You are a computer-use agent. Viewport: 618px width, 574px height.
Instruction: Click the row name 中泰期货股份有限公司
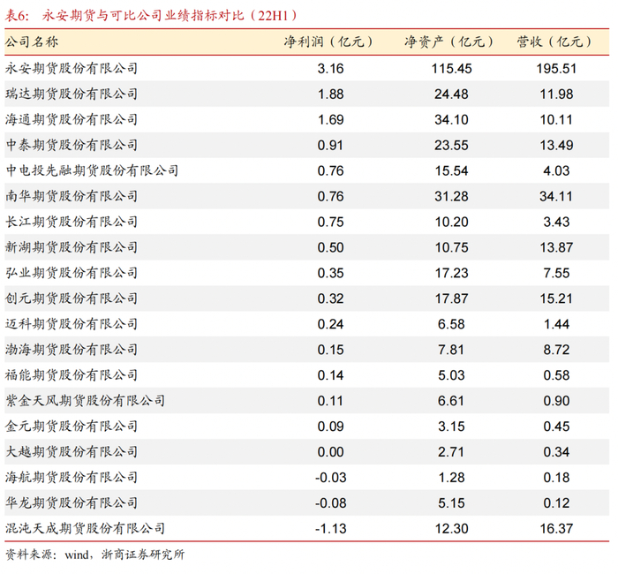click(72, 146)
